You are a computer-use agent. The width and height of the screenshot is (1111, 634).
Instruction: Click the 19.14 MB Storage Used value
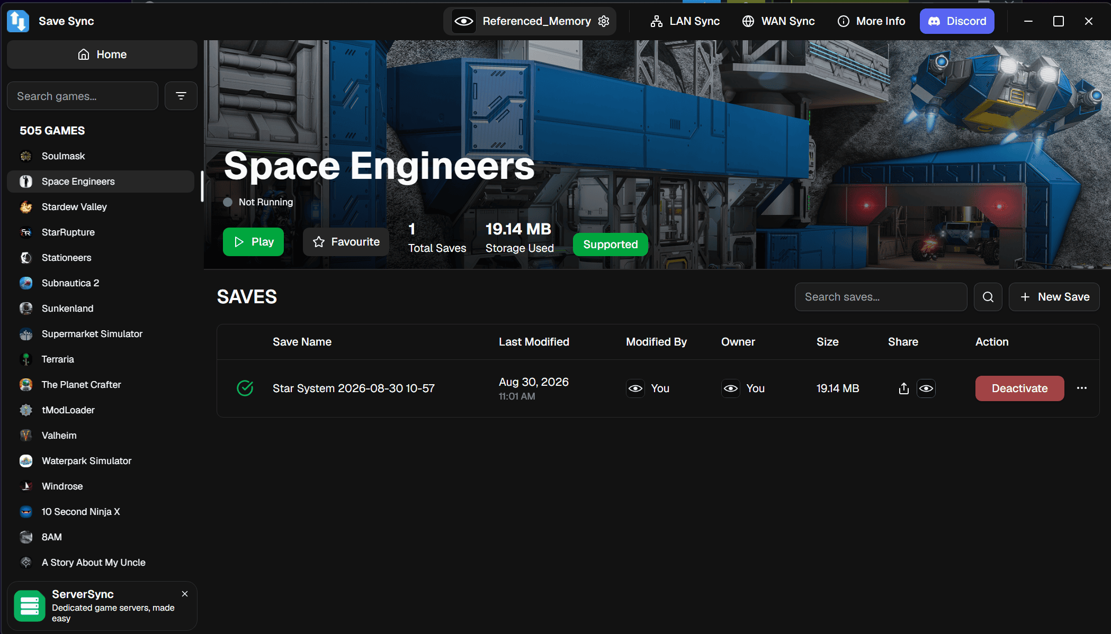pos(518,229)
